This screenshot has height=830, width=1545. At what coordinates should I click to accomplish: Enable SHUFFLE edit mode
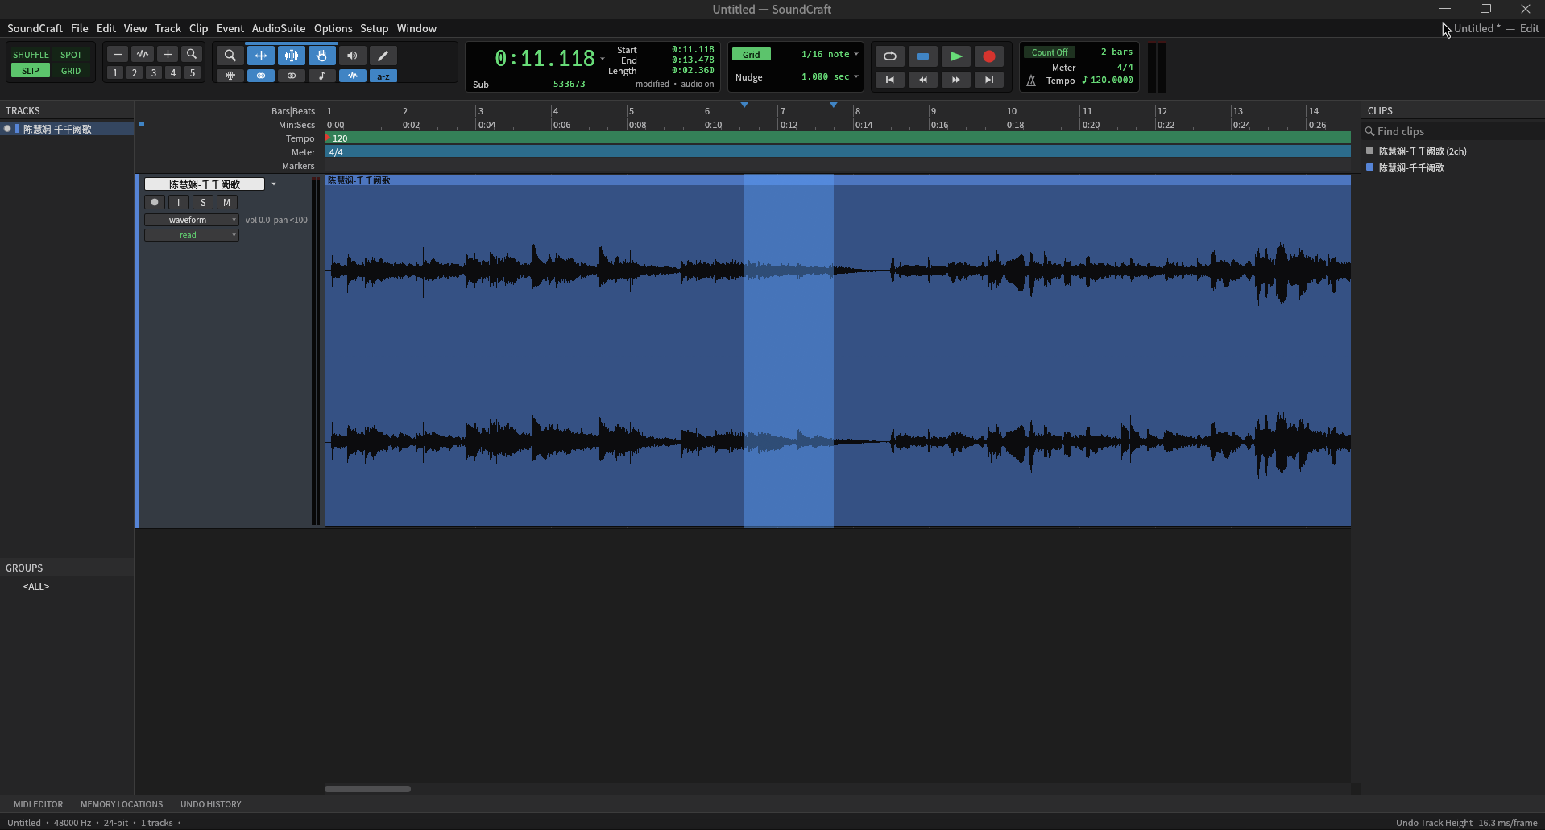[31, 55]
